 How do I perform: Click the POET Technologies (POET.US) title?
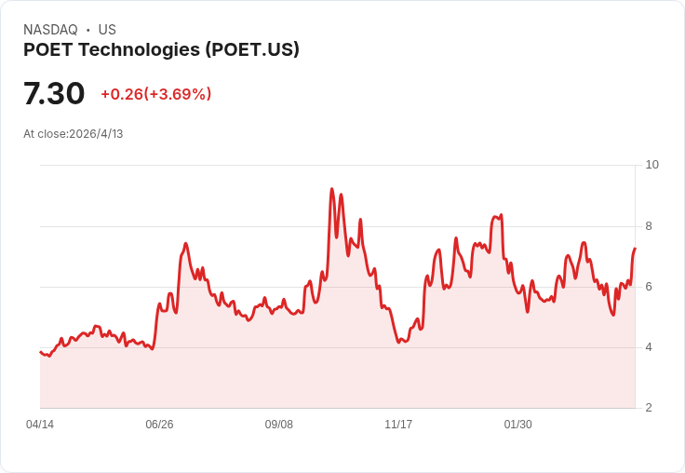click(x=161, y=49)
